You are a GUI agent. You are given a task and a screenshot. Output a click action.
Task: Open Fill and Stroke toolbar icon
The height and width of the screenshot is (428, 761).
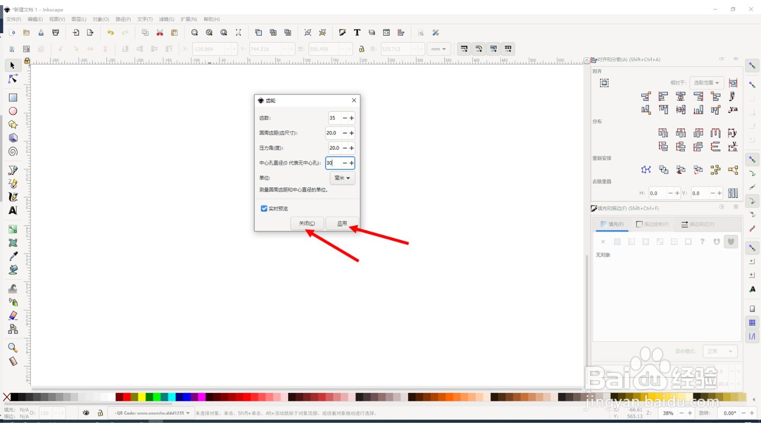[342, 32]
